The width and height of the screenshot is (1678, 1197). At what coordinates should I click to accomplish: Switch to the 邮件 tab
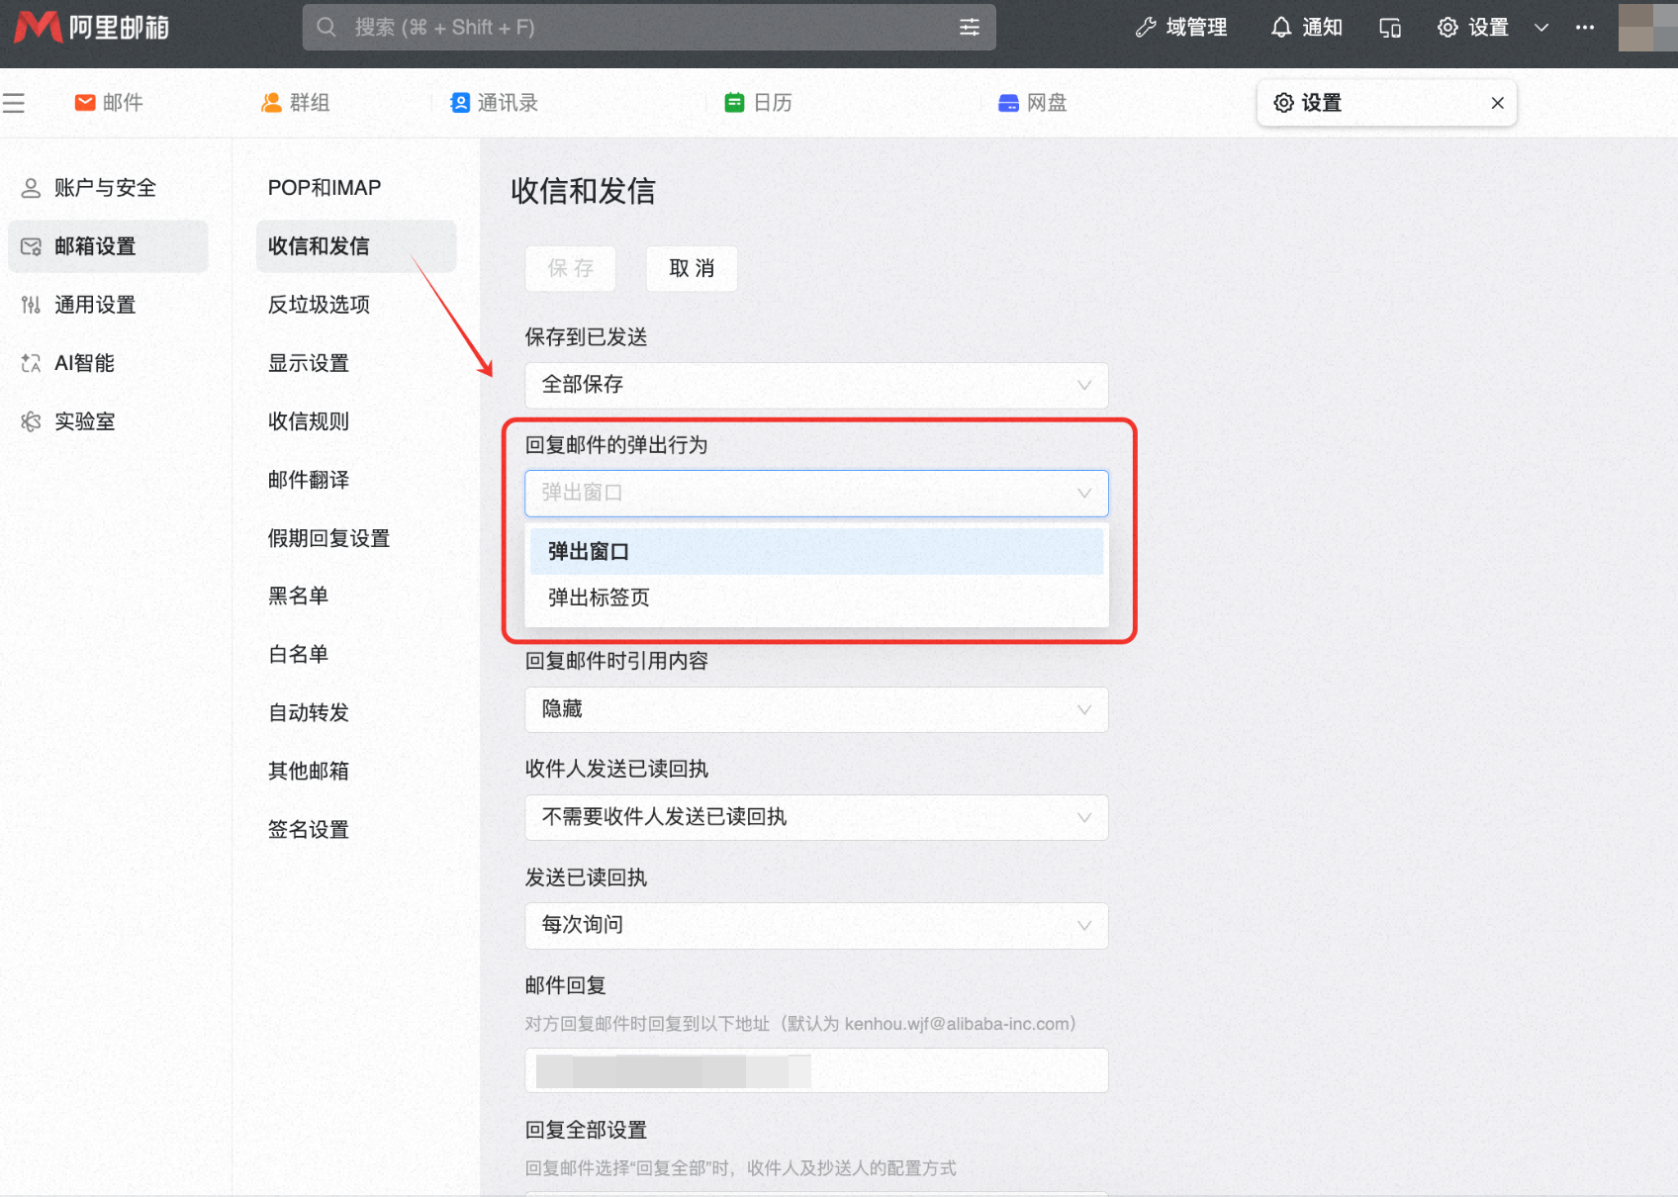point(109,102)
